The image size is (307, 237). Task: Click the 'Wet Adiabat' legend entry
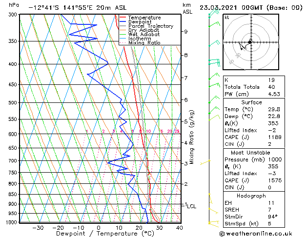[x=144, y=35]
